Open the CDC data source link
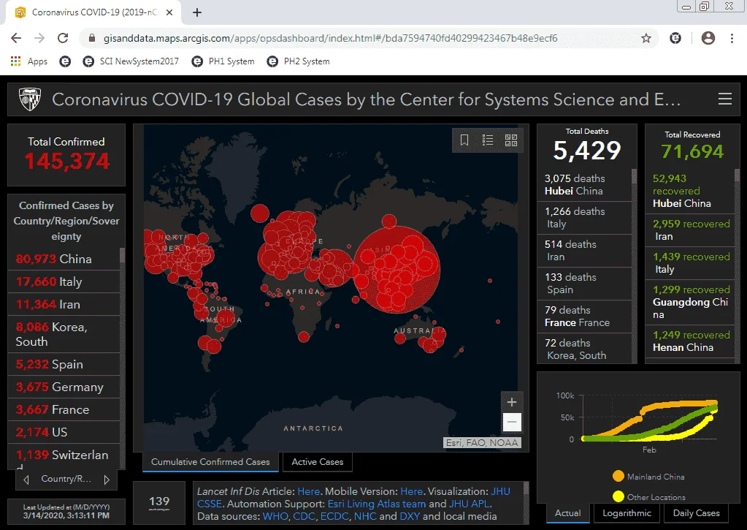Screen dimensions: 747x530 point(304,516)
